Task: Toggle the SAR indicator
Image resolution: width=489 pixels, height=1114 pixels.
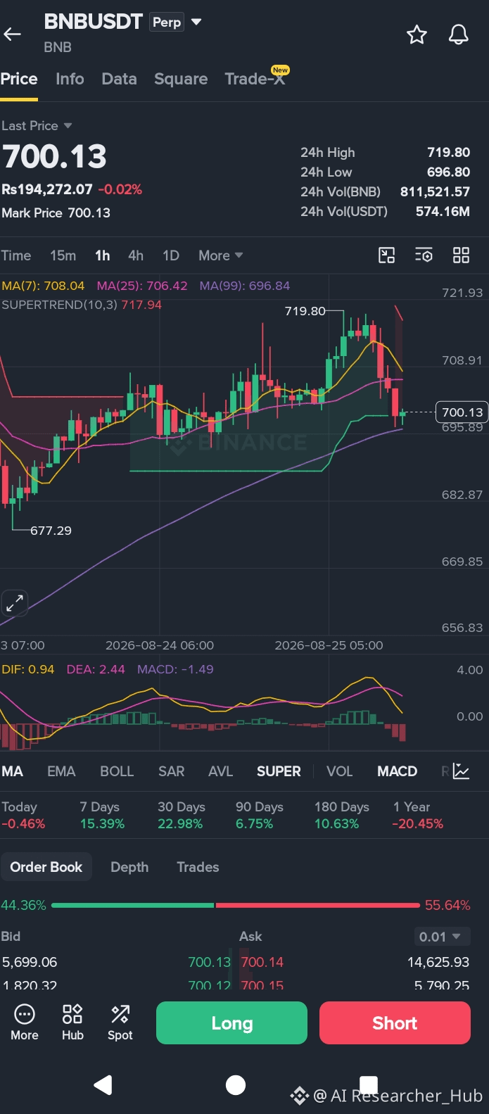Action: click(171, 771)
